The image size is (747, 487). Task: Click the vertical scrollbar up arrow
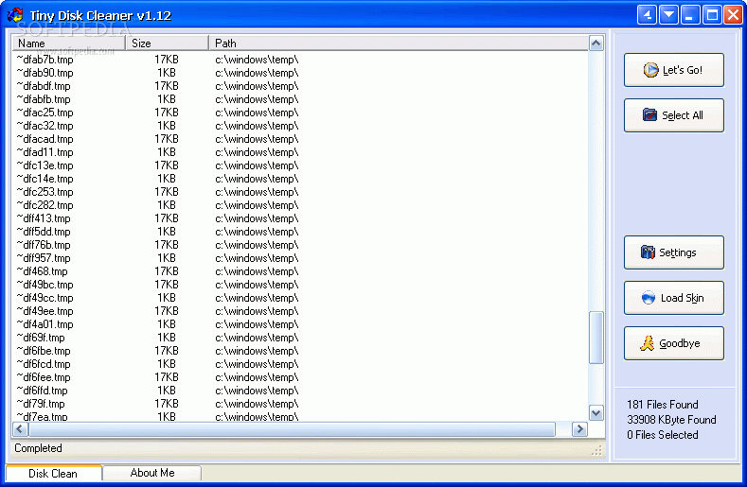pos(596,43)
